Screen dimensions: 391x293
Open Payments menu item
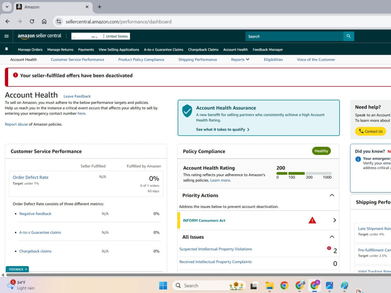86,50
